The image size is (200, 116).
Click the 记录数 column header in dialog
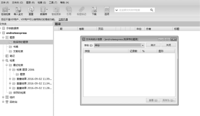click(x=135, y=51)
